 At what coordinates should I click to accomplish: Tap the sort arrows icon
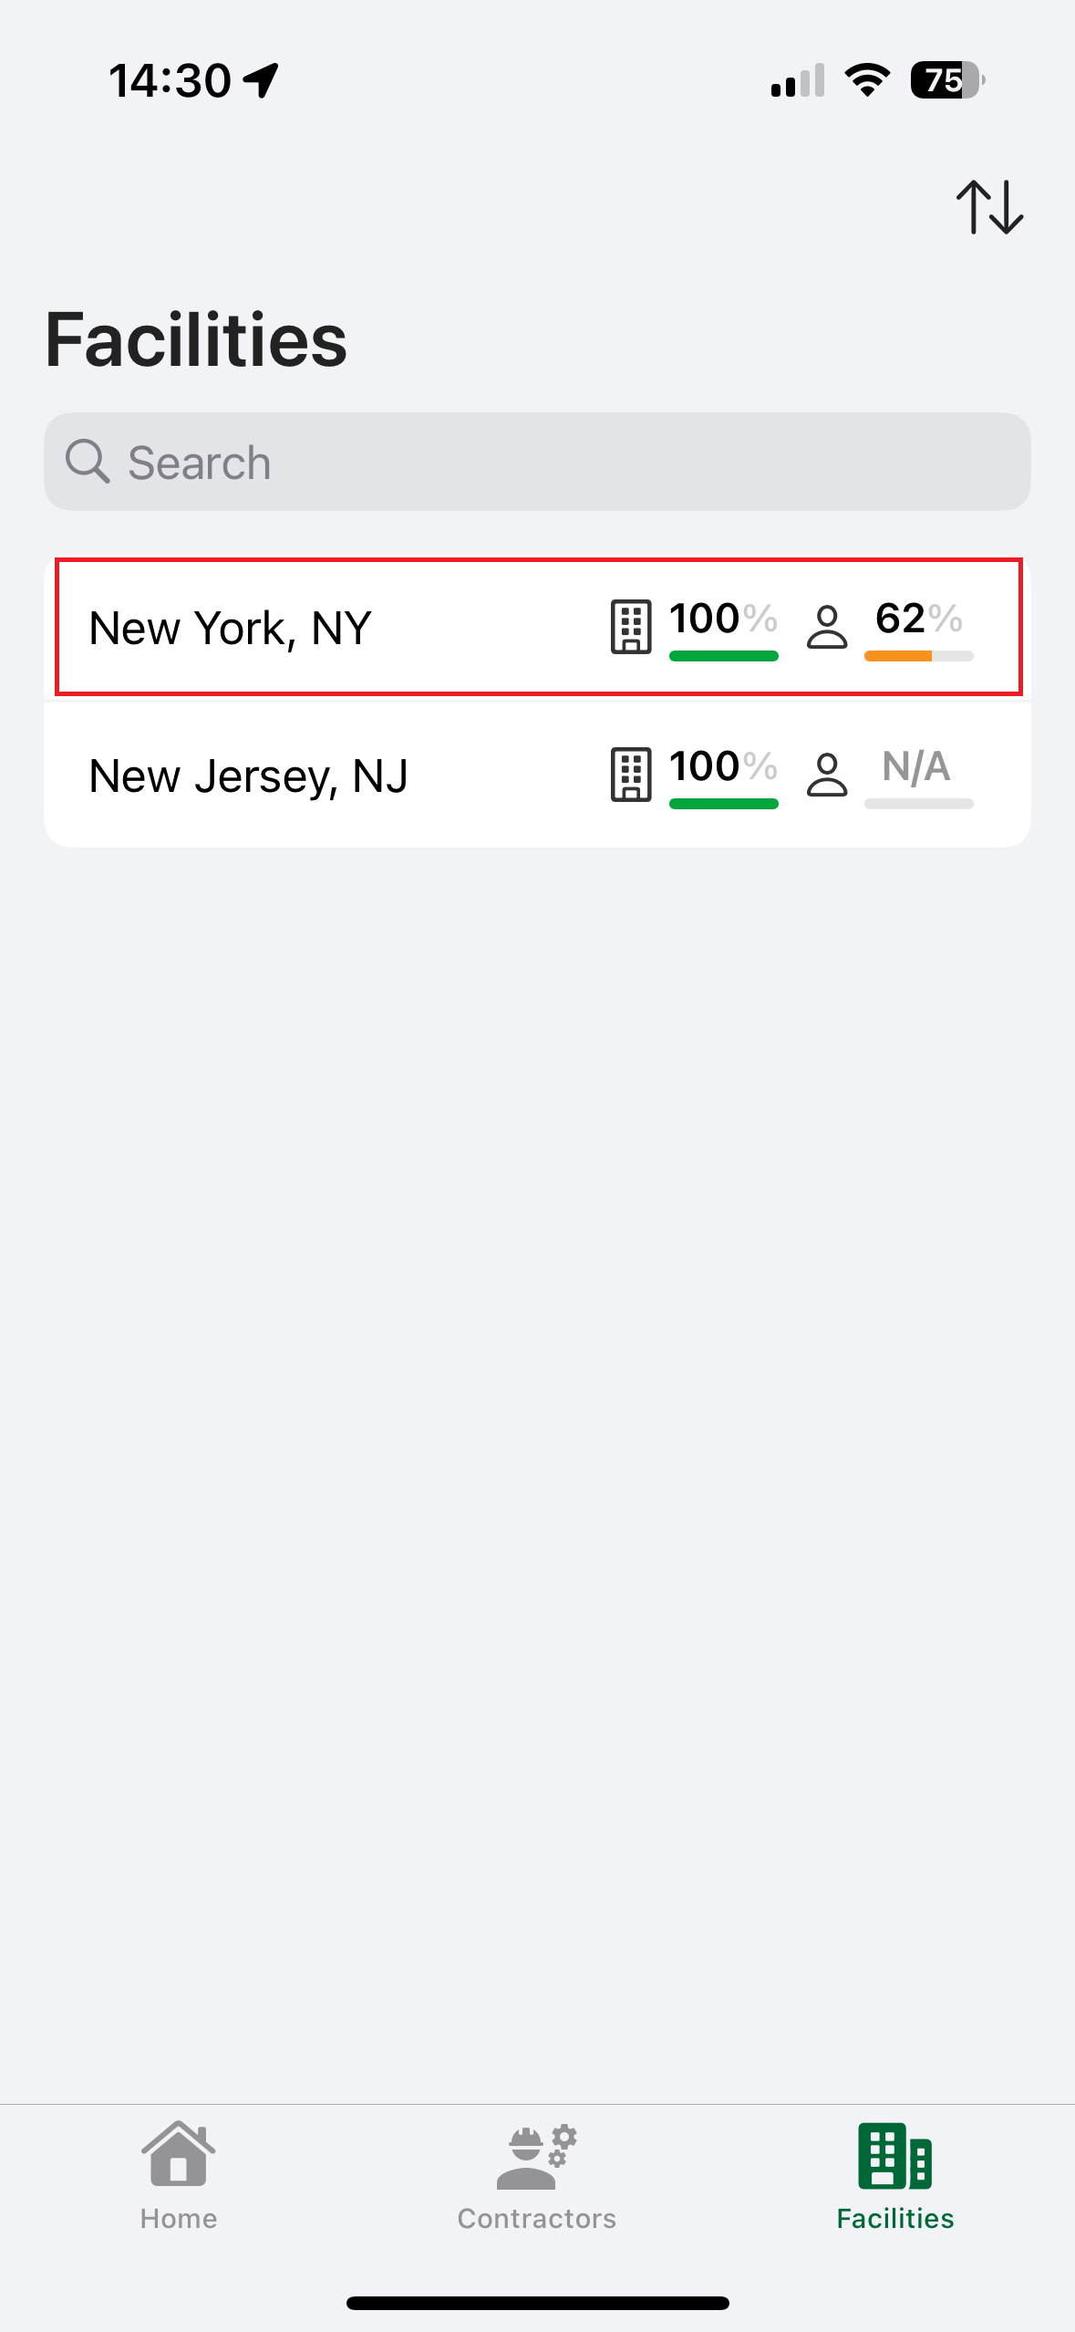click(989, 207)
